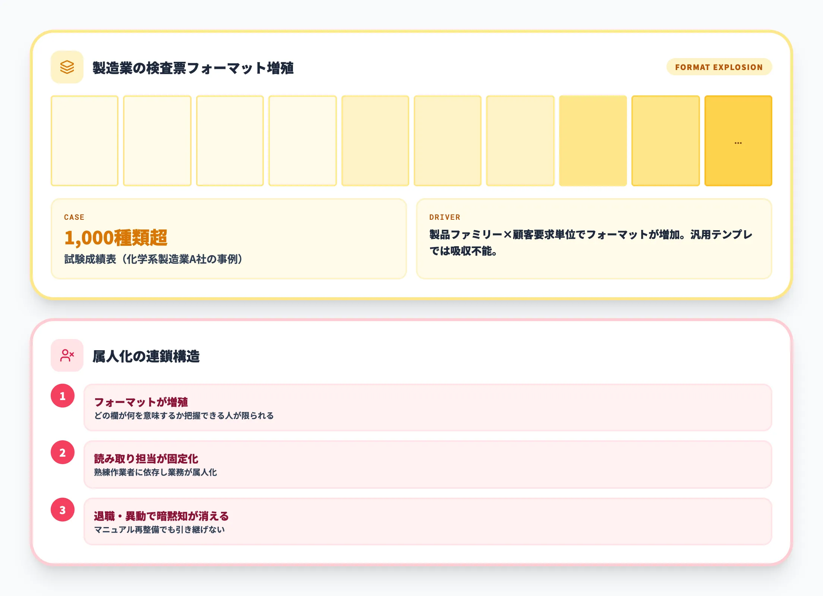Click the yellow rounded icon container top-left

(67, 67)
